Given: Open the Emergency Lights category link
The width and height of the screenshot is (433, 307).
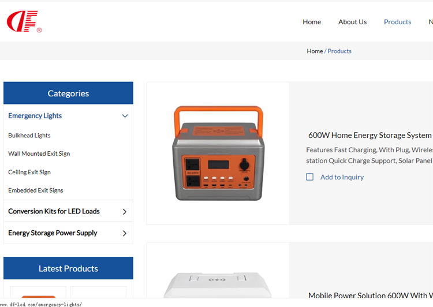Looking at the screenshot, I should [x=35, y=116].
